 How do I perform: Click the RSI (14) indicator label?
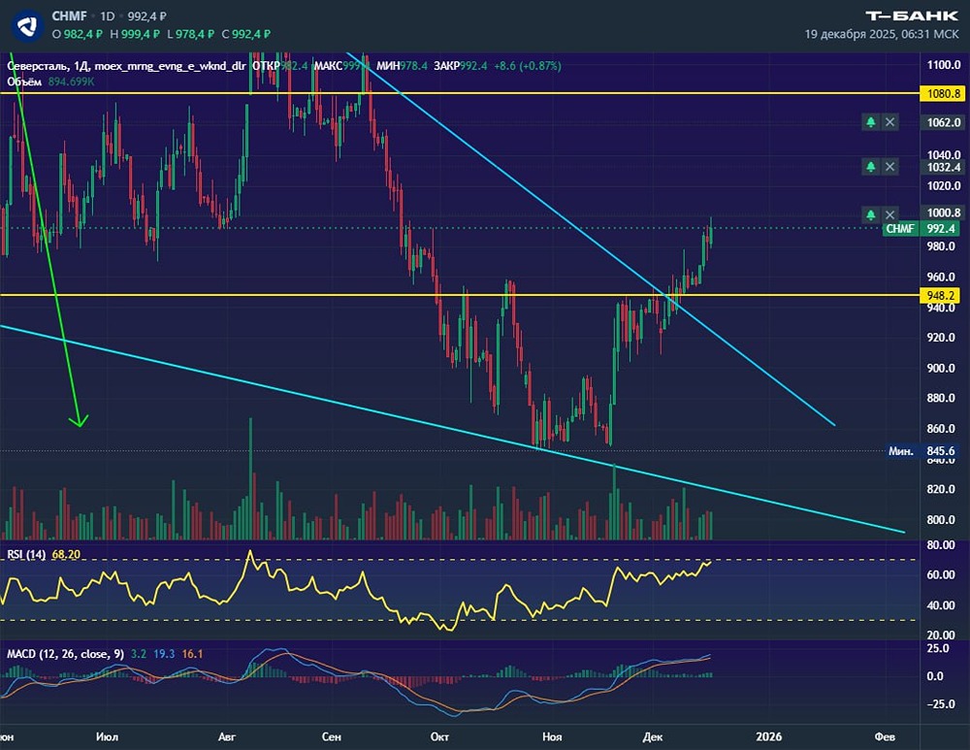(x=26, y=554)
